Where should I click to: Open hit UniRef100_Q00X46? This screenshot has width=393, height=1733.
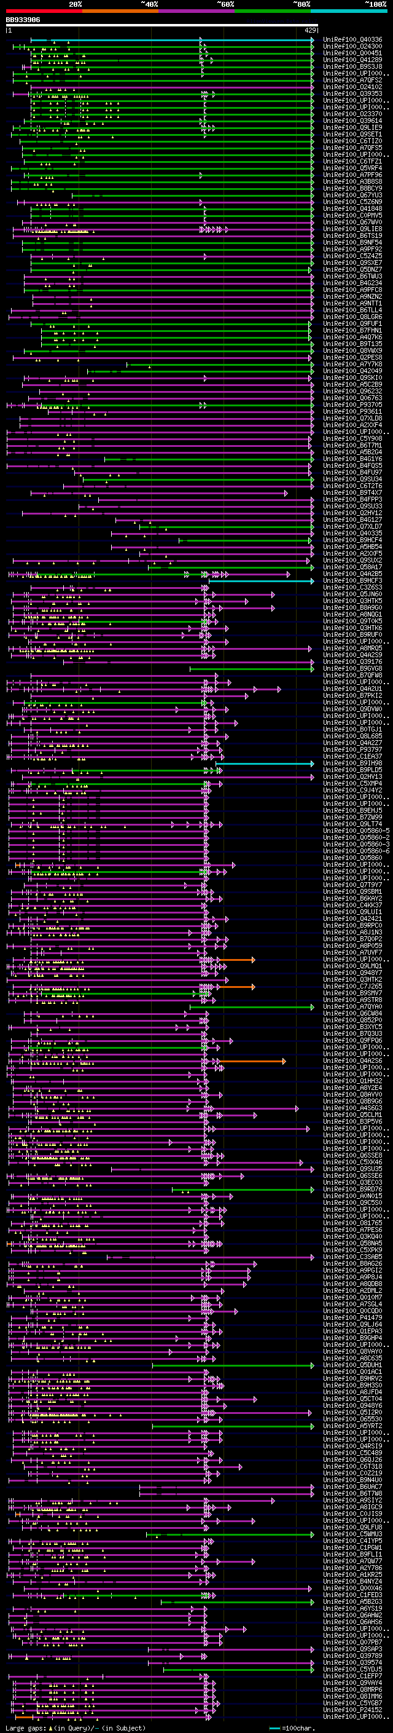352,1589
